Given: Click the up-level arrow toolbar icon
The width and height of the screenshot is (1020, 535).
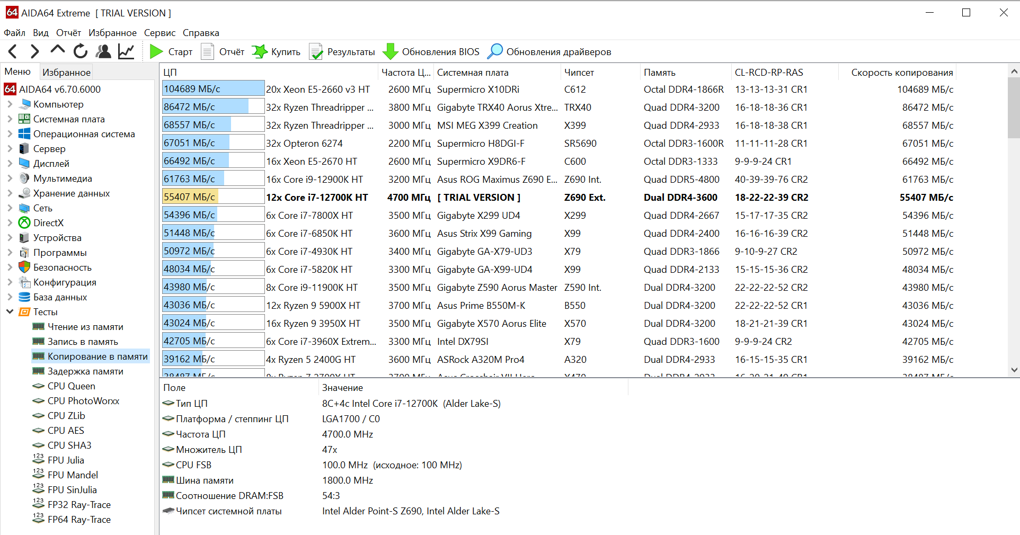Looking at the screenshot, I should click(x=57, y=50).
